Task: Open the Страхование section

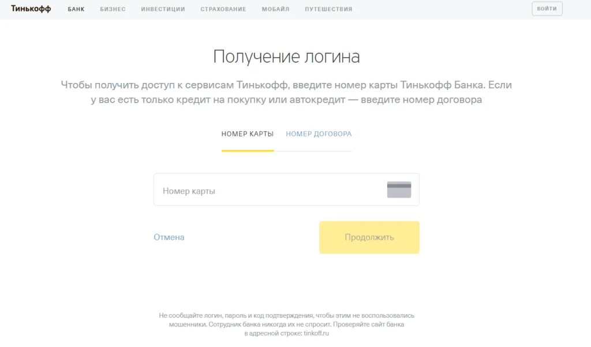Action: click(223, 9)
